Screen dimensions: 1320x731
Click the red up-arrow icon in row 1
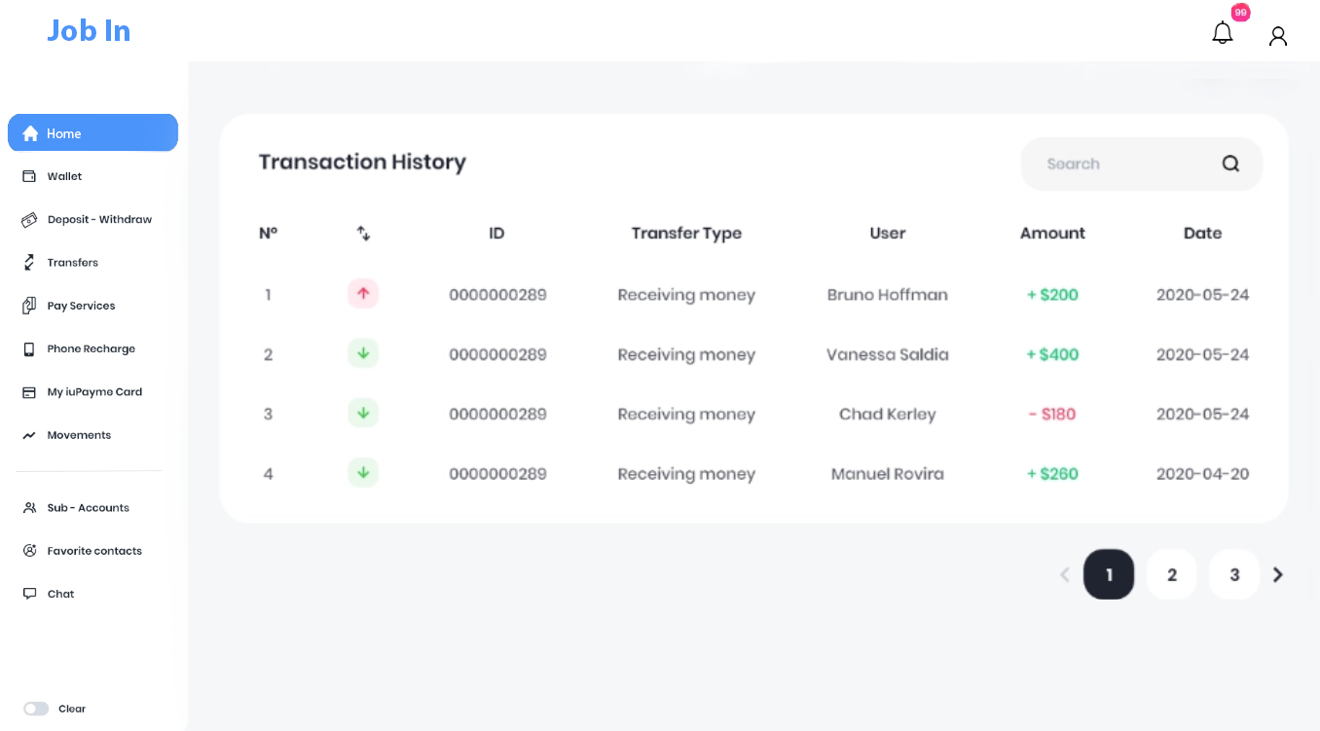point(363,293)
